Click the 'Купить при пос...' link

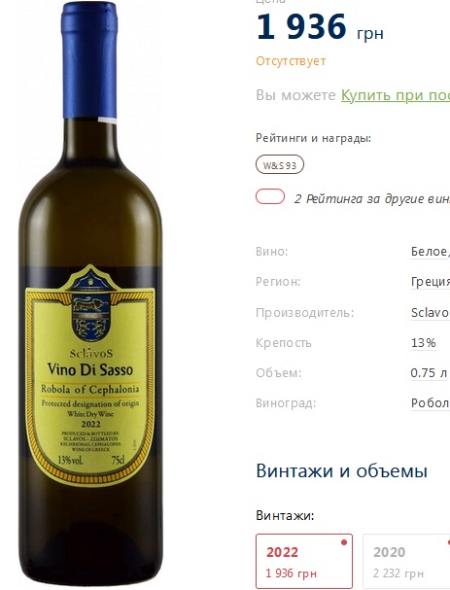(396, 95)
